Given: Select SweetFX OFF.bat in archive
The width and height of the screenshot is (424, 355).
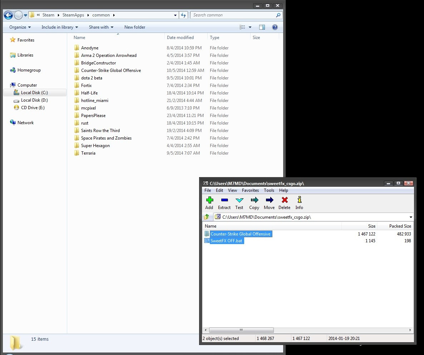Looking at the screenshot, I should 226,240.
